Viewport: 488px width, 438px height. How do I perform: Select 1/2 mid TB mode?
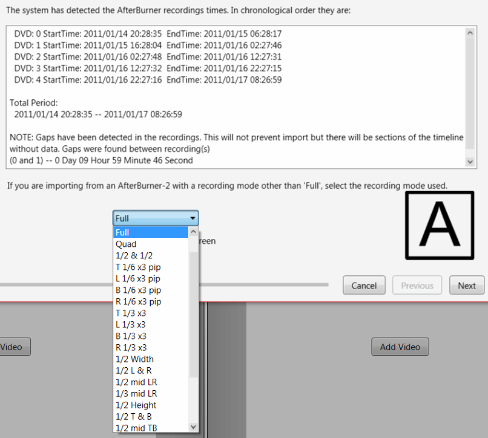[x=151, y=428]
